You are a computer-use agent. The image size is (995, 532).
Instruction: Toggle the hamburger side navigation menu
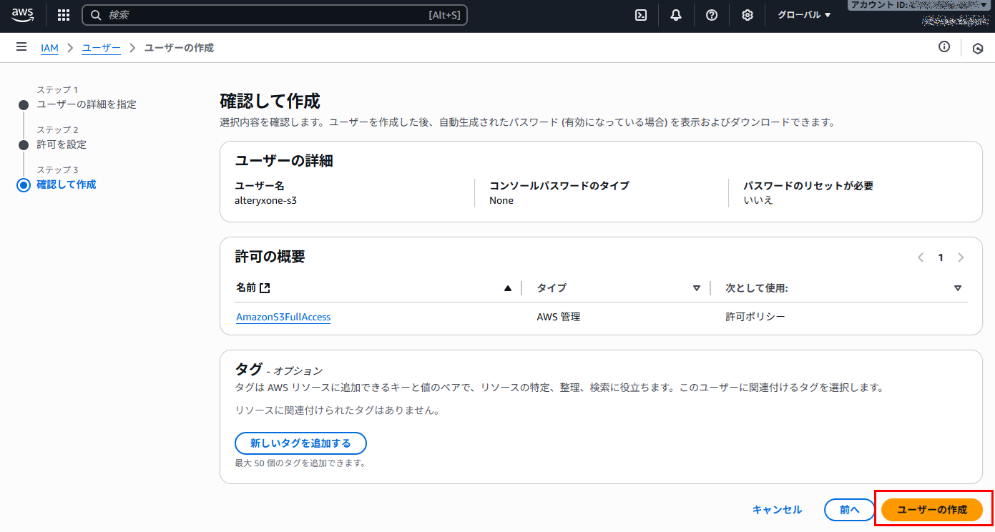point(21,47)
